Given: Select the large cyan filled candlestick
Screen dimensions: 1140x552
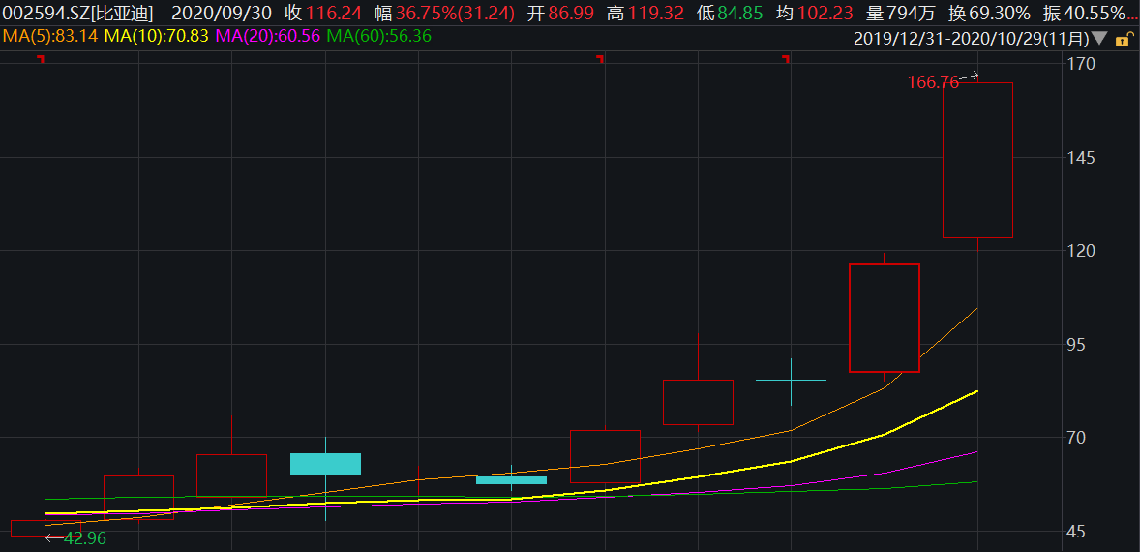Looking at the screenshot, I should (325, 463).
